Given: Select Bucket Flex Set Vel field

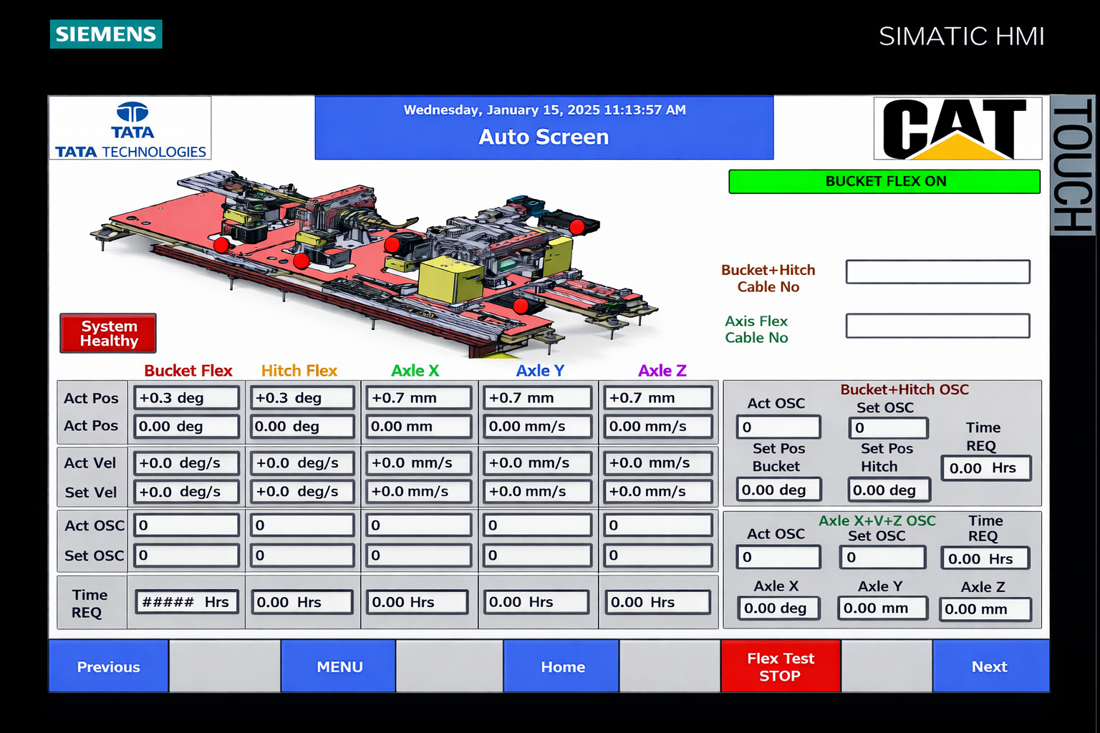Looking at the screenshot, I should (186, 492).
